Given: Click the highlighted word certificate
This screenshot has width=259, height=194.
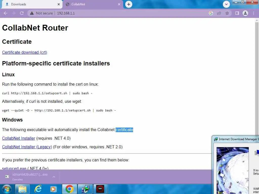Looking at the screenshot, I should 124,130.
